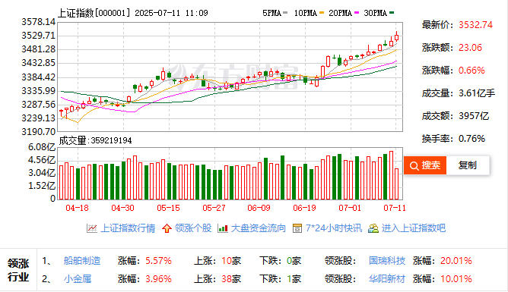Open 船舶制造 industry link
The height and width of the screenshot is (292, 508).
click(82, 261)
